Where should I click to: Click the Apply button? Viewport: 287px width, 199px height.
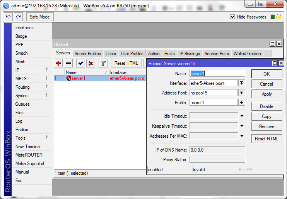point(266,94)
